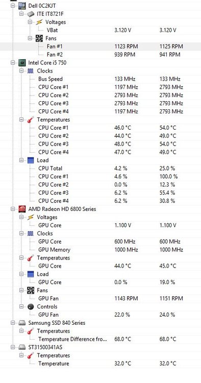This screenshot has width=201, height=383.
Task: Select the GPU Memory clock row
Action: 100,250
